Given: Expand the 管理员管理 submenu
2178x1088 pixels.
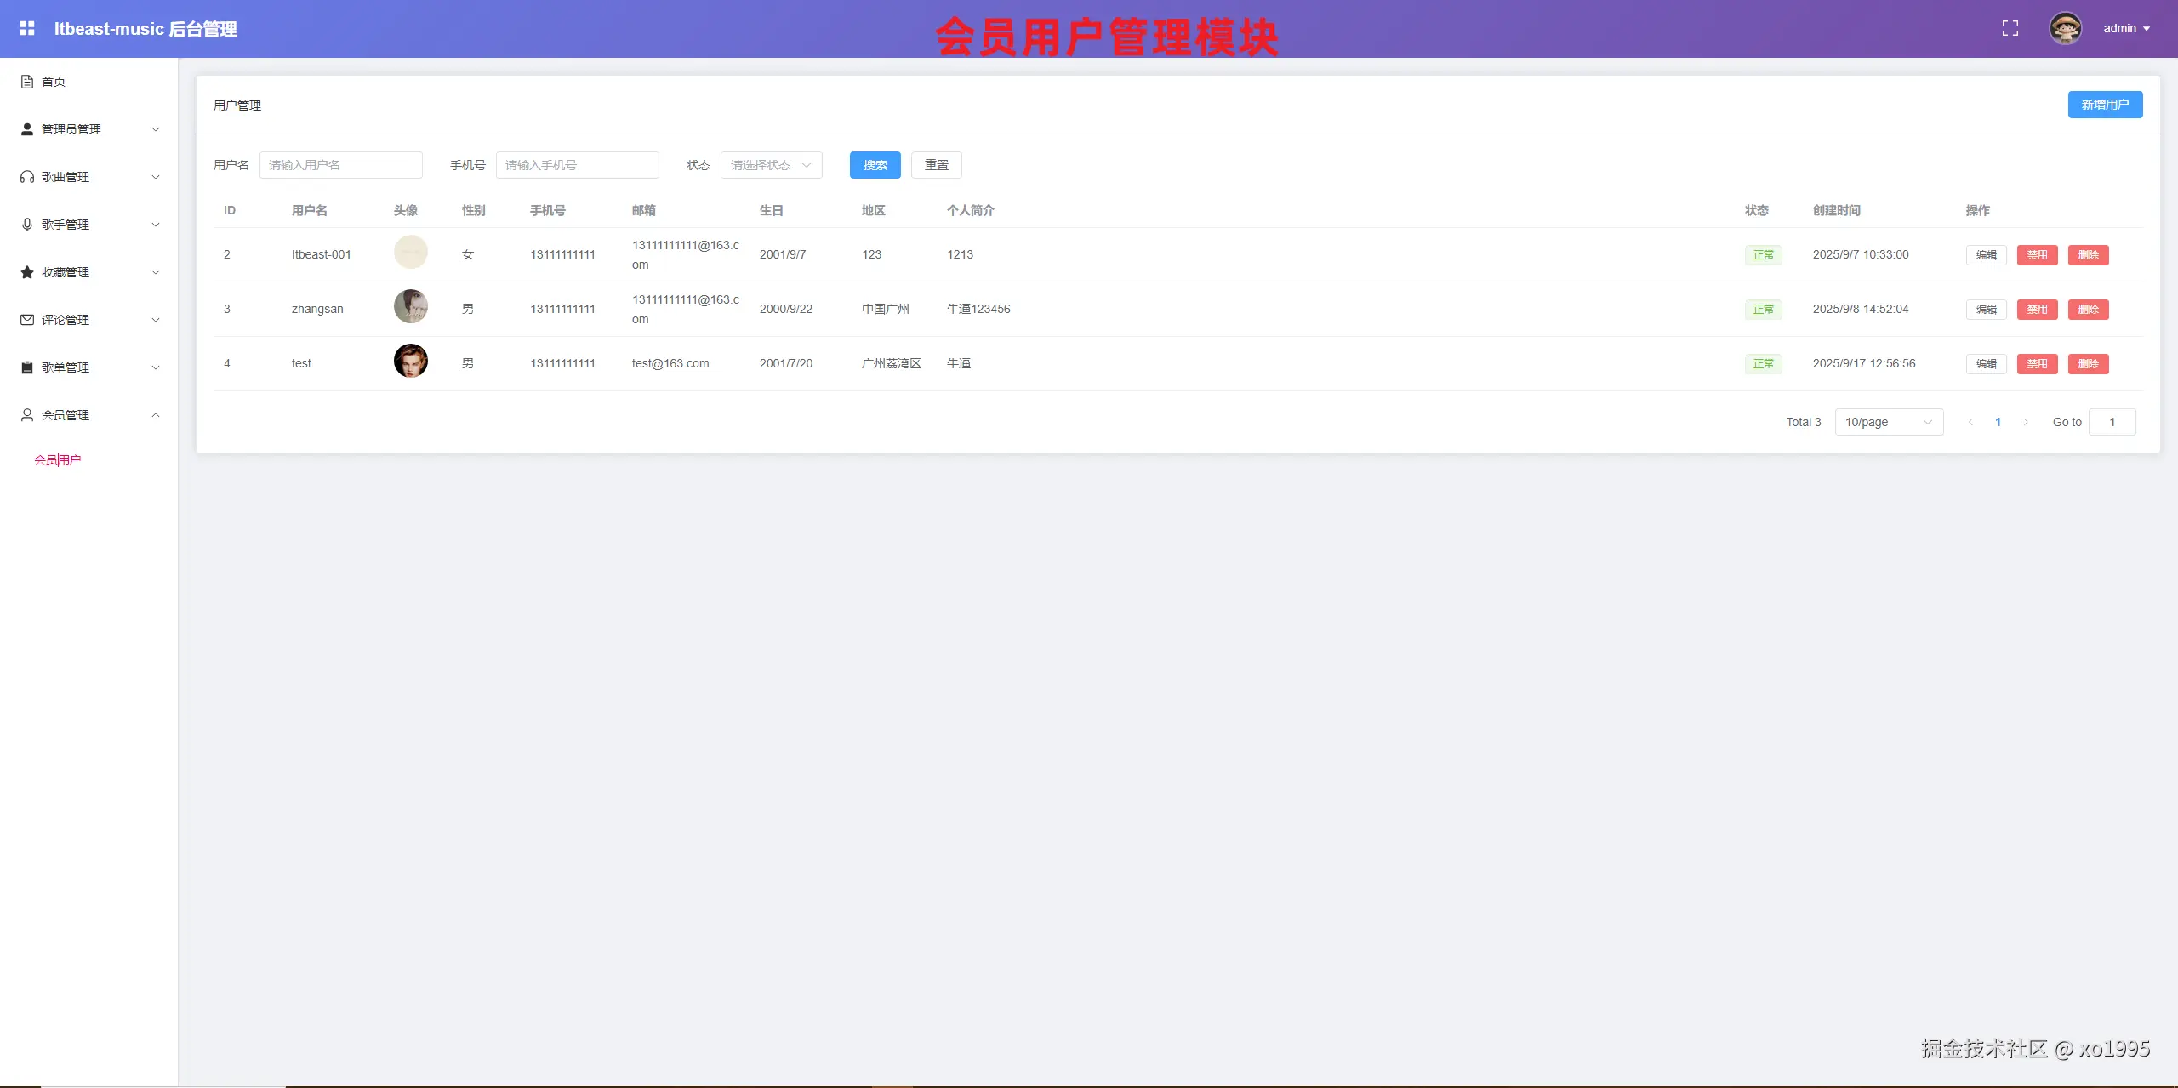Looking at the screenshot, I should coord(88,129).
